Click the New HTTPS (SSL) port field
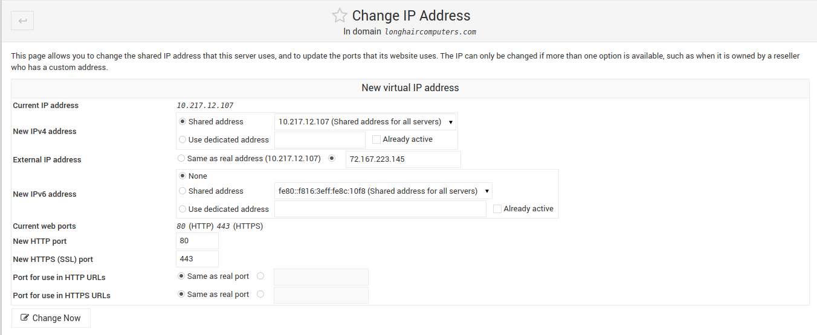Viewport: 817px width, 335px height. coord(198,259)
